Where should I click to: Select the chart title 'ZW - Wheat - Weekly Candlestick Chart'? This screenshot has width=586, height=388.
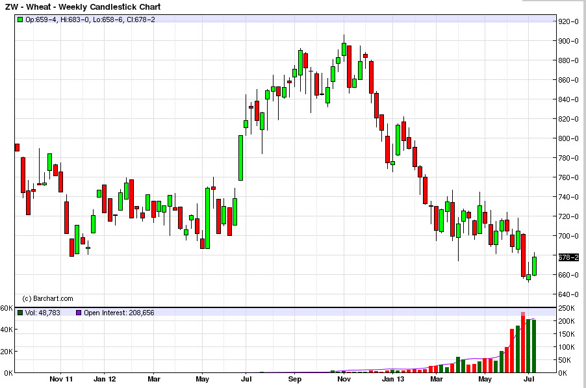(x=83, y=6)
